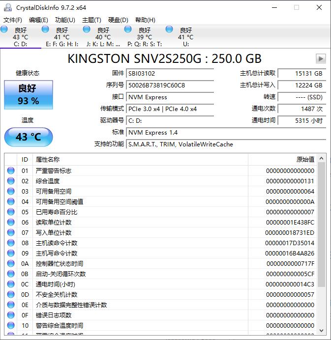Open the 帮助(H) menu
This screenshot has height=340, width=331.
click(x=145, y=20)
